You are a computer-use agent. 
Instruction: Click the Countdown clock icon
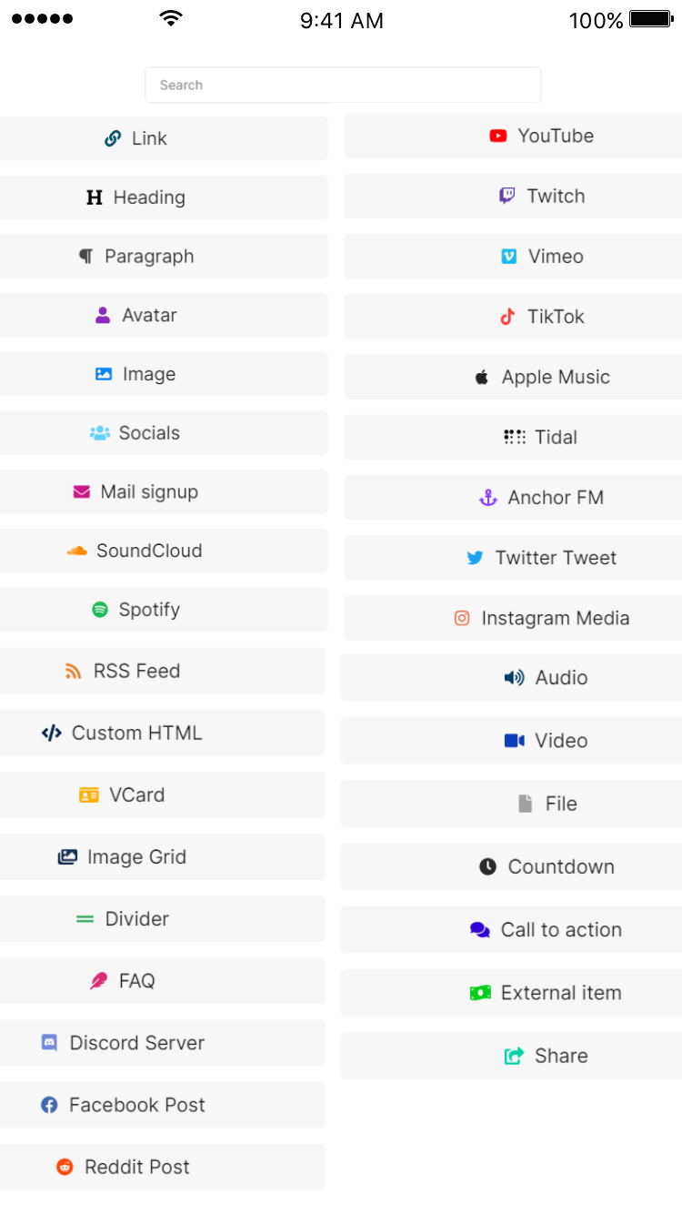coord(488,866)
